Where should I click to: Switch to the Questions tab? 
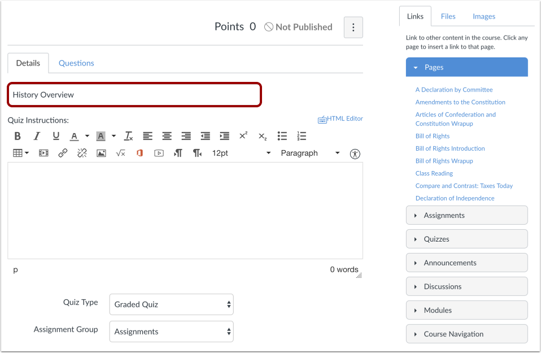click(76, 63)
